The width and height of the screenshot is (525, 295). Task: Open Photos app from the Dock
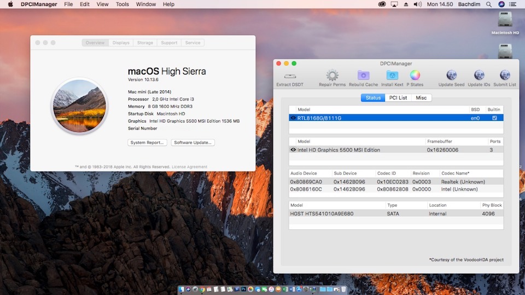(x=250, y=290)
